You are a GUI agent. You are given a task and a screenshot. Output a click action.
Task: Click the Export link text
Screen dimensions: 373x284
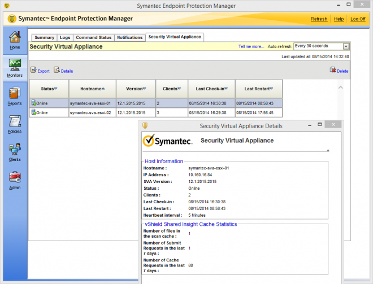point(44,71)
